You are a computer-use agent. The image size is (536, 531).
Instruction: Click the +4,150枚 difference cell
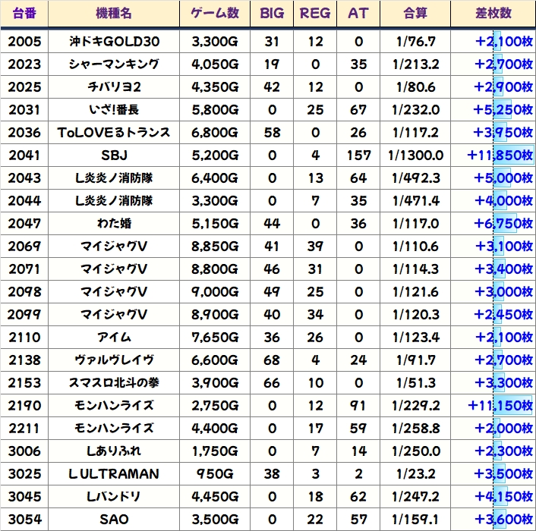tap(493, 497)
